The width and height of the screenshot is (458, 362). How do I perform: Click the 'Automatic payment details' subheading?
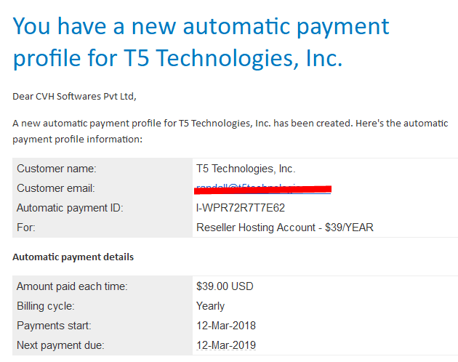click(73, 257)
